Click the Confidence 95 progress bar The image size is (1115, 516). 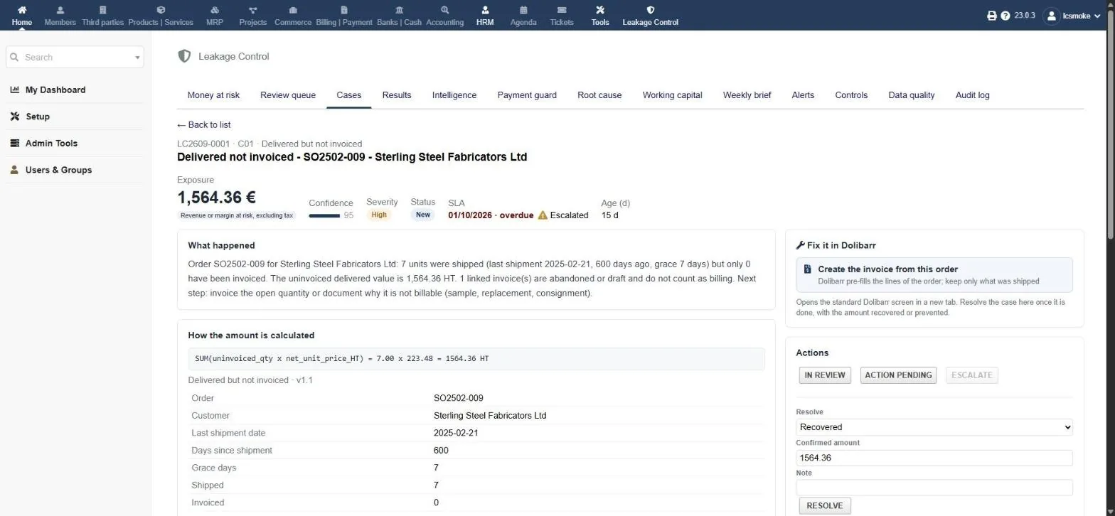324,215
